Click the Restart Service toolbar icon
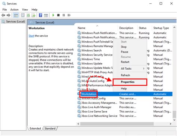This screenshot has width=177, height=136. coord(69,15)
